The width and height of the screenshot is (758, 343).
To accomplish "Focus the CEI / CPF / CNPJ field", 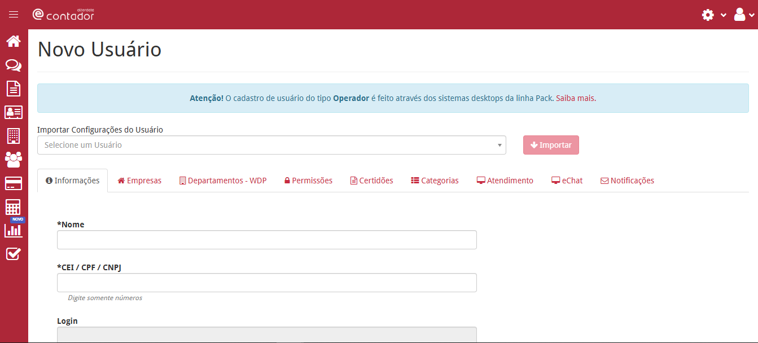I will pos(267,283).
